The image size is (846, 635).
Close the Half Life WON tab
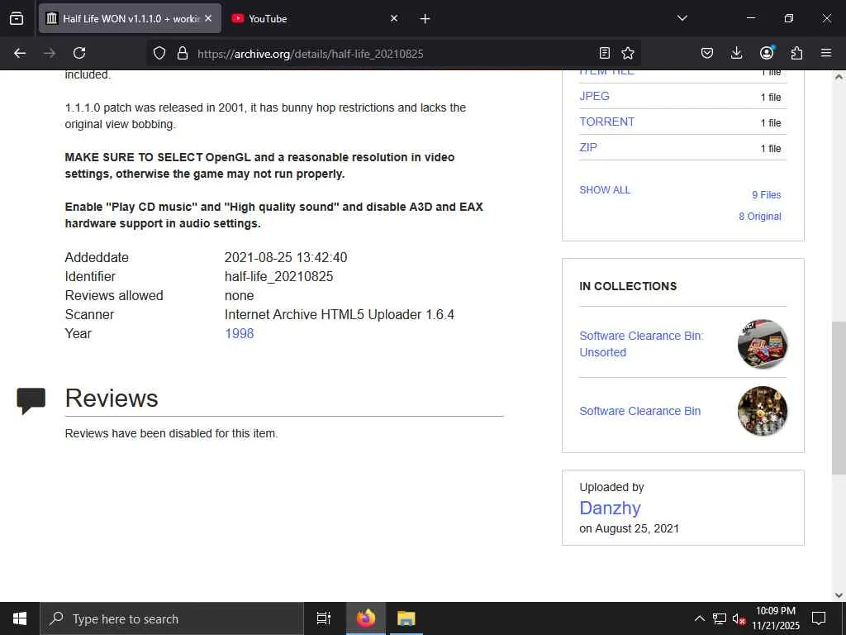tap(208, 18)
